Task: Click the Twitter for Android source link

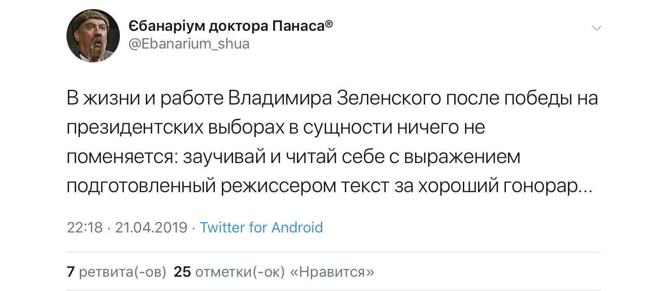Action: click(x=261, y=227)
